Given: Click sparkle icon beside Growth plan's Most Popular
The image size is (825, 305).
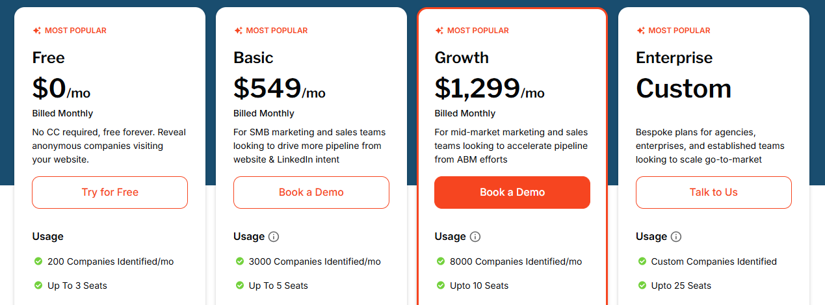Looking at the screenshot, I should tap(439, 31).
